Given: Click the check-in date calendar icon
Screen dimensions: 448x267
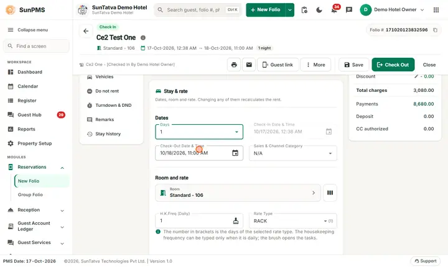Looking at the screenshot, I should pyautogui.click(x=329, y=132).
